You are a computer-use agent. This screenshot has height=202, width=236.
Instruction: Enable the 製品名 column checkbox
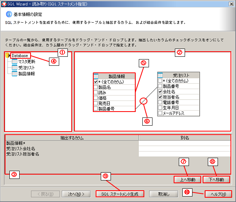(x=96, y=88)
